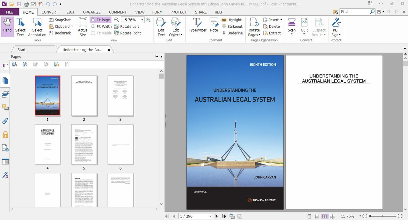408x220 pixels.
Task: Activate the Select Text tool
Action: [x=20, y=27]
